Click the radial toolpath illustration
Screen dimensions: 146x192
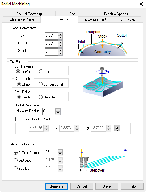pos(103,82)
